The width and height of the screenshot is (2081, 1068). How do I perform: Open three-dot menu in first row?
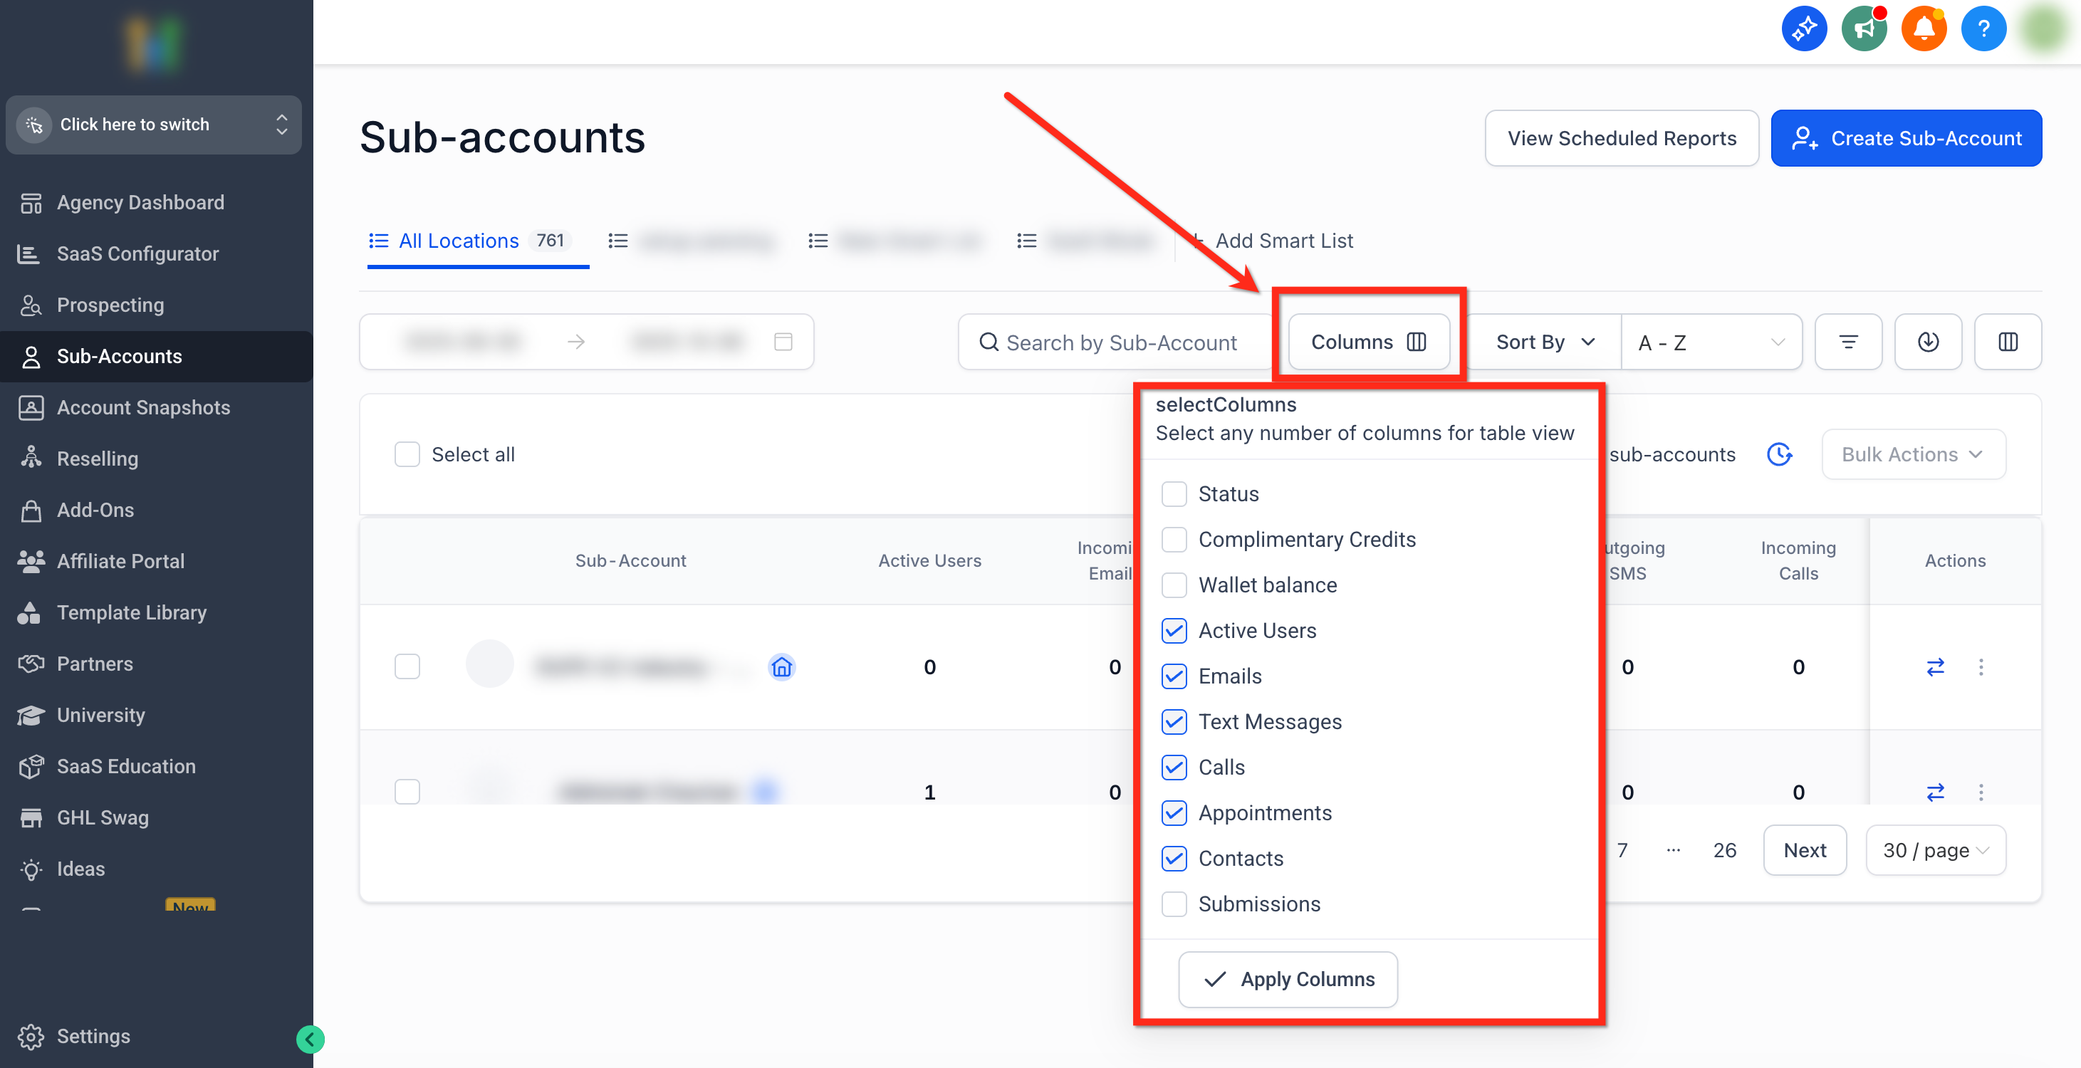pos(1980,666)
